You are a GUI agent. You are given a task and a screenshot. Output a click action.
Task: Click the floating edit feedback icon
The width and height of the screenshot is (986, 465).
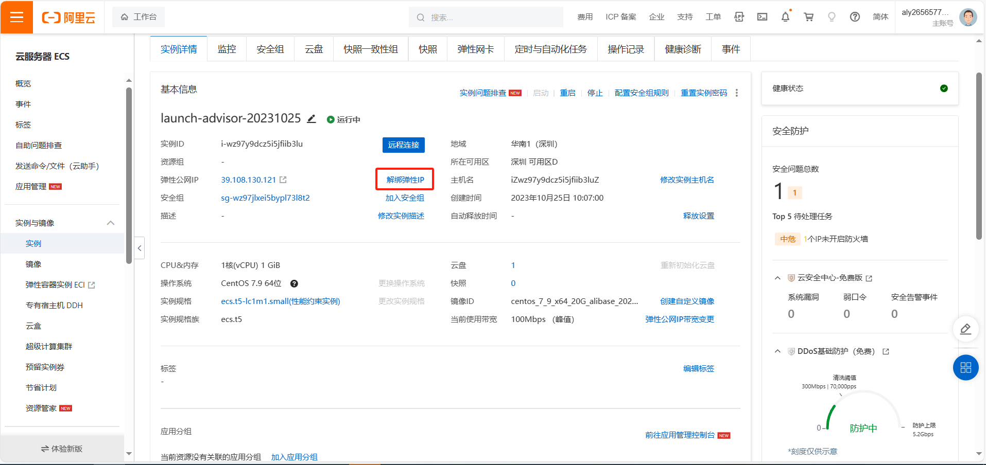965,329
